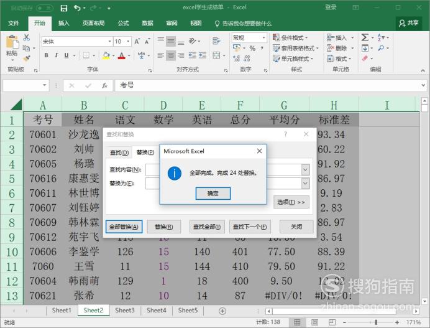Viewport: 430px width, 328px height.
Task: Click the red Font Color swatch
Action: [122, 56]
